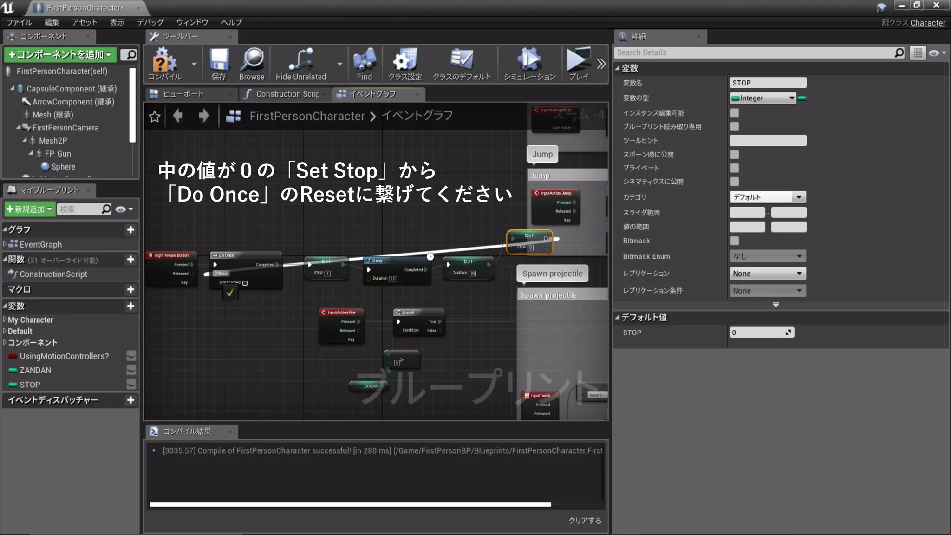Add a new variable with plus
This screenshot has width=951, height=535.
(x=130, y=306)
